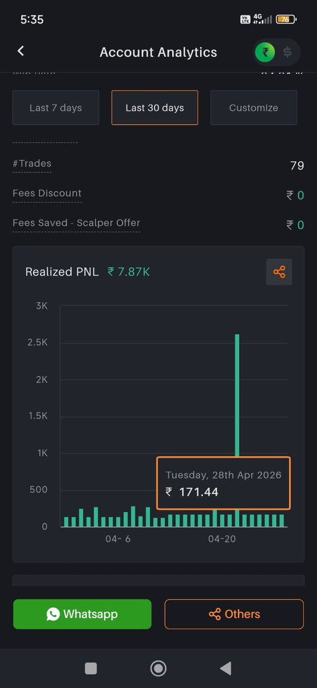Tap the 04-20 axis label
Viewport: 317px width, 688px height.
click(222, 539)
